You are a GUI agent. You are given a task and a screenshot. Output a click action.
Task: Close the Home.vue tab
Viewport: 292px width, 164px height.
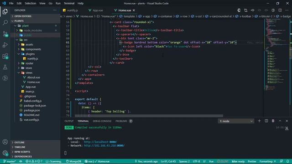tap(134, 10)
